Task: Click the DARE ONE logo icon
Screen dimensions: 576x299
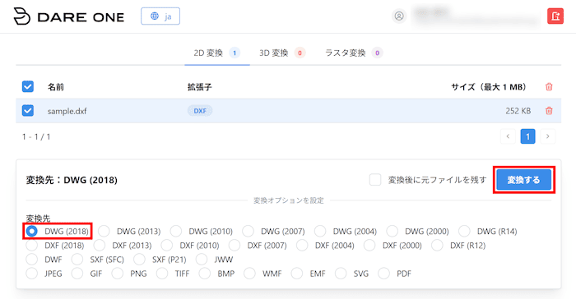Action: (x=21, y=16)
